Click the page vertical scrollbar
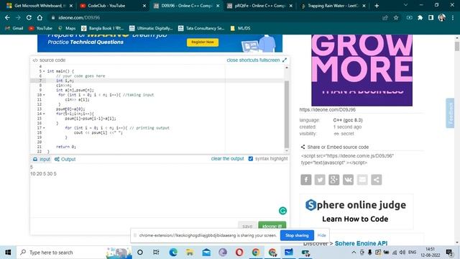Image resolution: width=460 pixels, height=259 pixels. (457, 46)
